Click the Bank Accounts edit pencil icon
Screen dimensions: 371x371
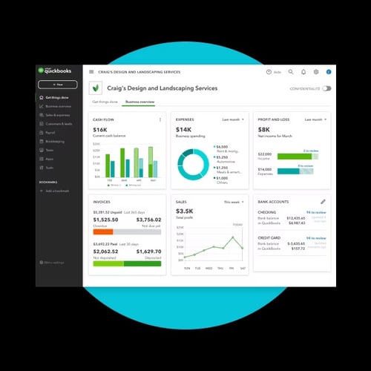(323, 202)
